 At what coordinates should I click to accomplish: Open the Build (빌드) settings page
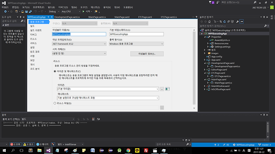coord(32,26)
